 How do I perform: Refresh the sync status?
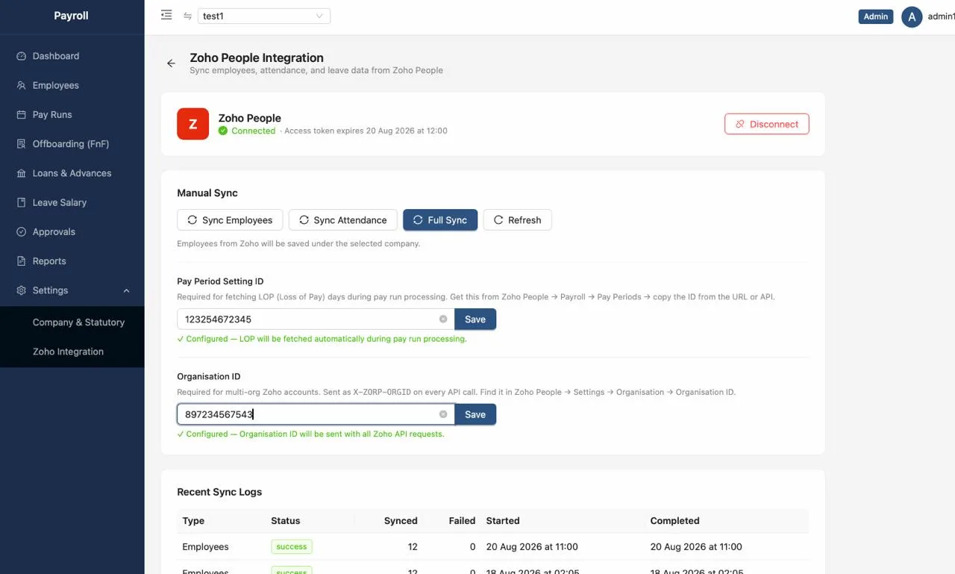[x=517, y=220]
